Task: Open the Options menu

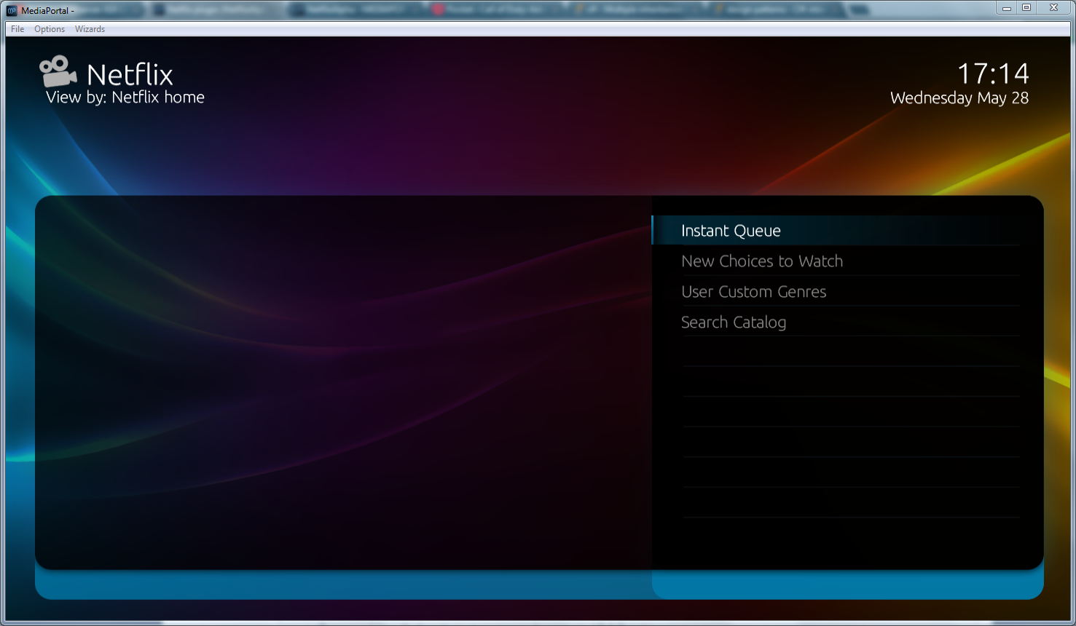Action: pos(50,29)
